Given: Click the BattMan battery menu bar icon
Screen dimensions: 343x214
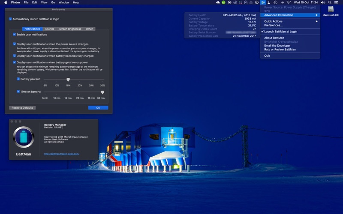Looking at the screenshot, I should [x=263, y=3].
